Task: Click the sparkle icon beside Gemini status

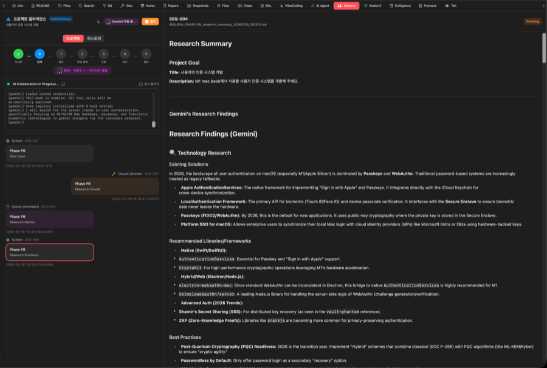Action: (x=98, y=21)
